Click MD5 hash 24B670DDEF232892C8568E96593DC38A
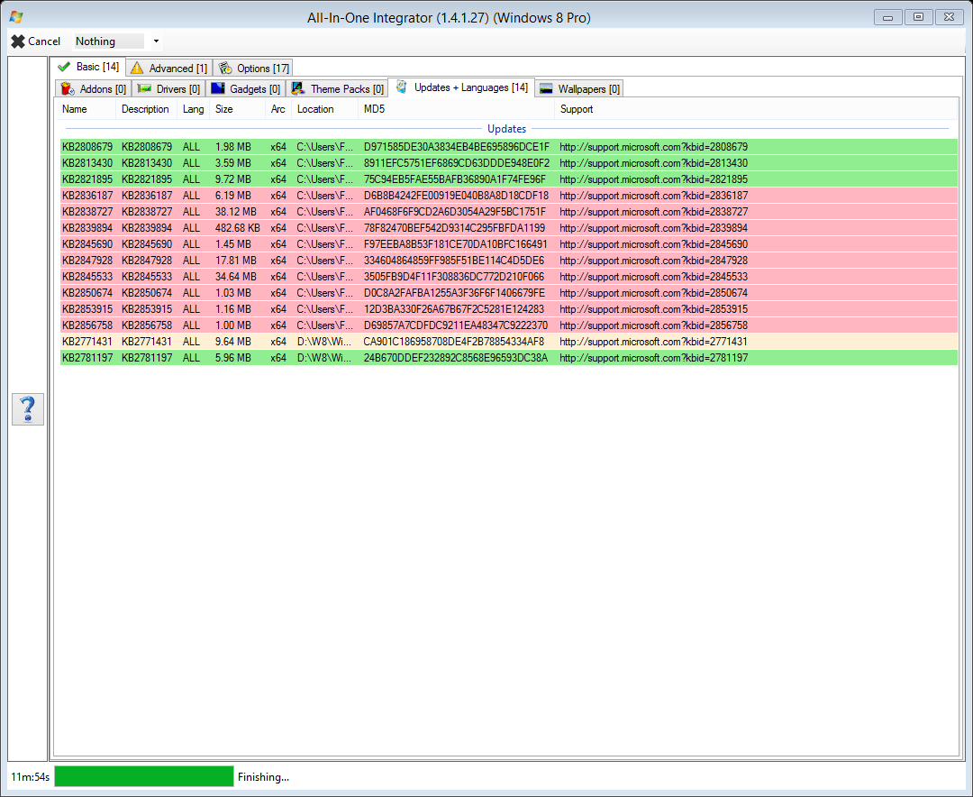The width and height of the screenshot is (973, 797). [x=456, y=358]
